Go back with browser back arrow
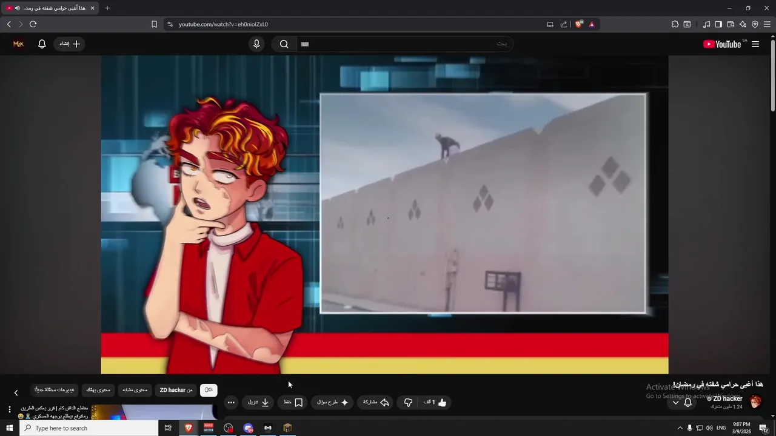 8,24
